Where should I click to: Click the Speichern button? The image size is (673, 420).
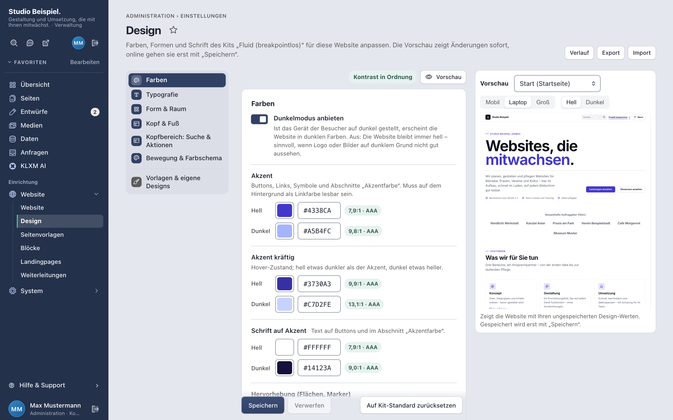[263, 405]
